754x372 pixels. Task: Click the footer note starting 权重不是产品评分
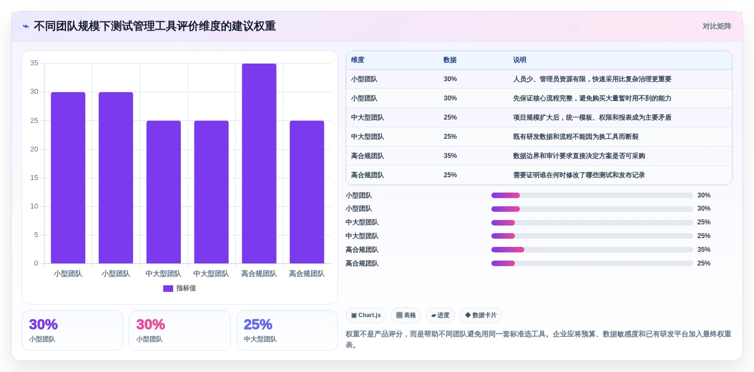[x=539, y=339]
